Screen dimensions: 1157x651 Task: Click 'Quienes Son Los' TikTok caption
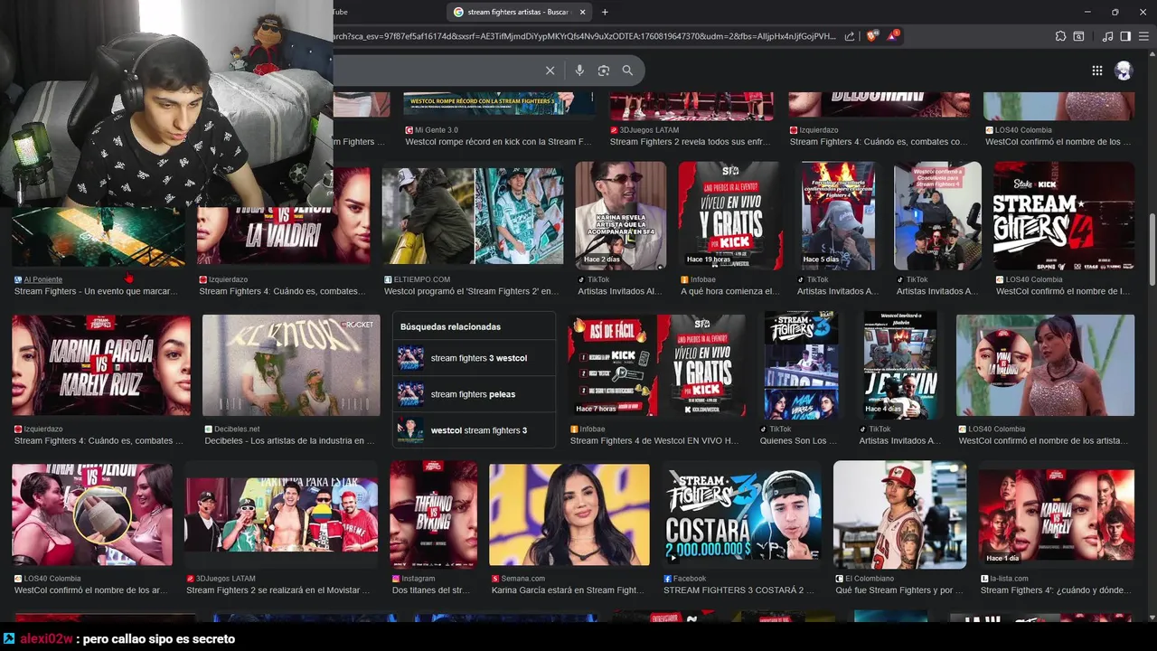click(798, 440)
